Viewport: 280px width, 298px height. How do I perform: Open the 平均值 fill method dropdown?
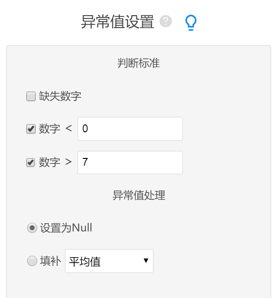pyautogui.click(x=109, y=261)
